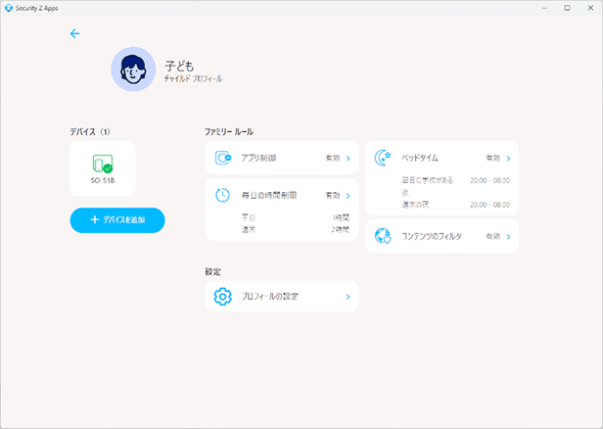Open the アプリ制御 rule
This screenshot has width=603, height=429.
point(282,158)
